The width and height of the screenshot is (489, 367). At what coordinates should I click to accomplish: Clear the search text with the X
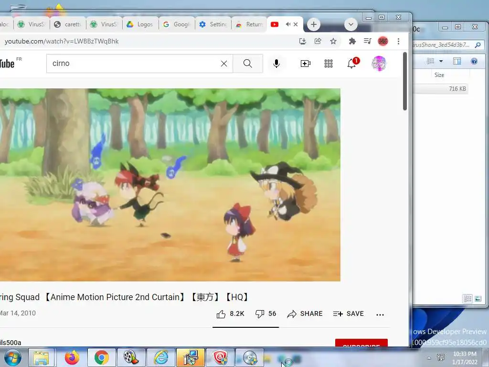coord(224,64)
